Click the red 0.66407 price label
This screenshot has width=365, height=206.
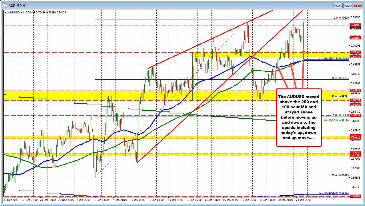(x=356, y=196)
